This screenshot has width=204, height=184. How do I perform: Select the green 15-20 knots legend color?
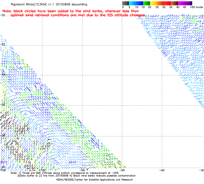coord(147,3)
